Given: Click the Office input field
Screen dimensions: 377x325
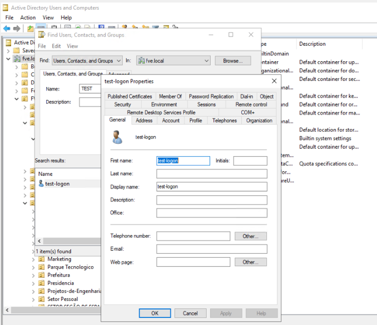Looking at the screenshot, I should pyautogui.click(x=211, y=213).
